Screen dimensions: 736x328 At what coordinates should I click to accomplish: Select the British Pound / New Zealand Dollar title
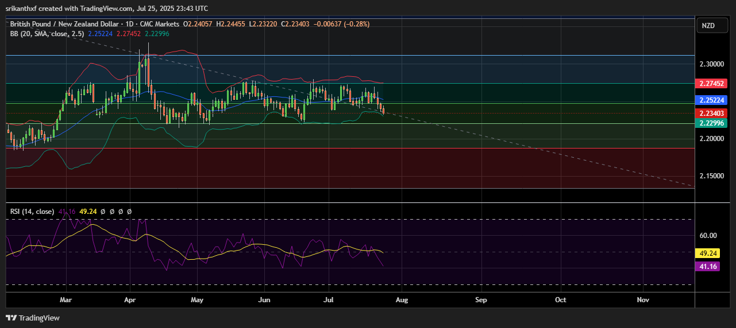pos(65,24)
